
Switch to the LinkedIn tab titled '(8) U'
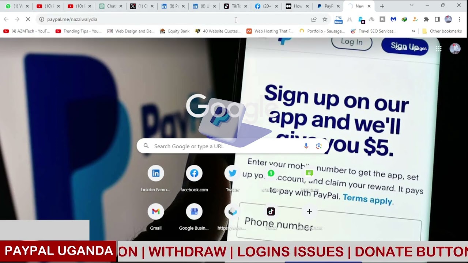coord(204,6)
